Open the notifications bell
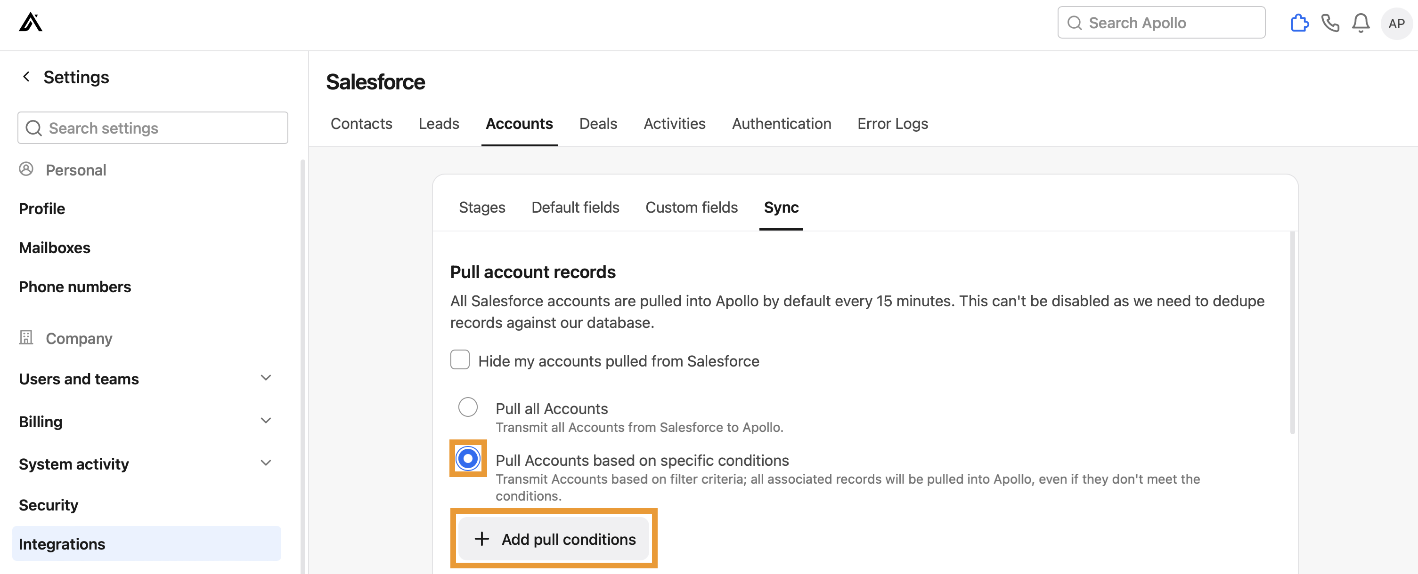This screenshot has width=1418, height=574. [1361, 23]
